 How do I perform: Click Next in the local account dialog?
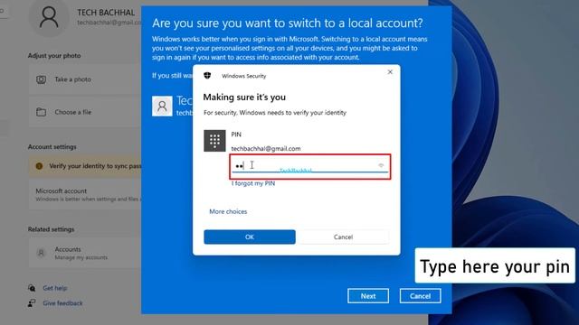click(368, 296)
